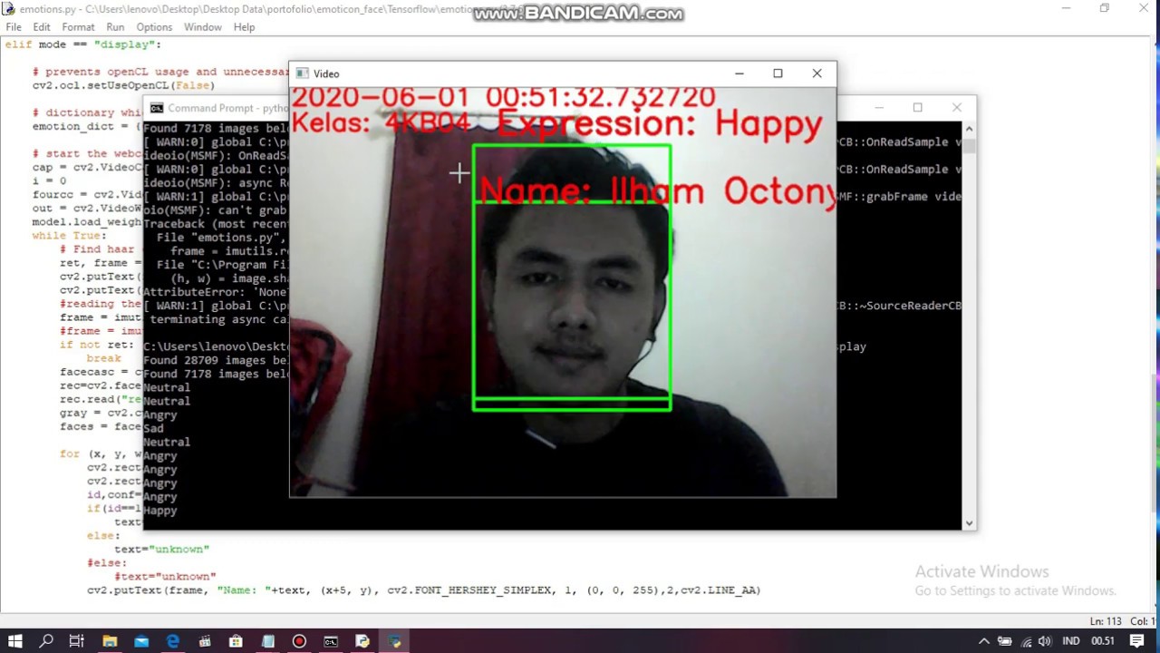Click the Video window title bar text

(x=326, y=74)
